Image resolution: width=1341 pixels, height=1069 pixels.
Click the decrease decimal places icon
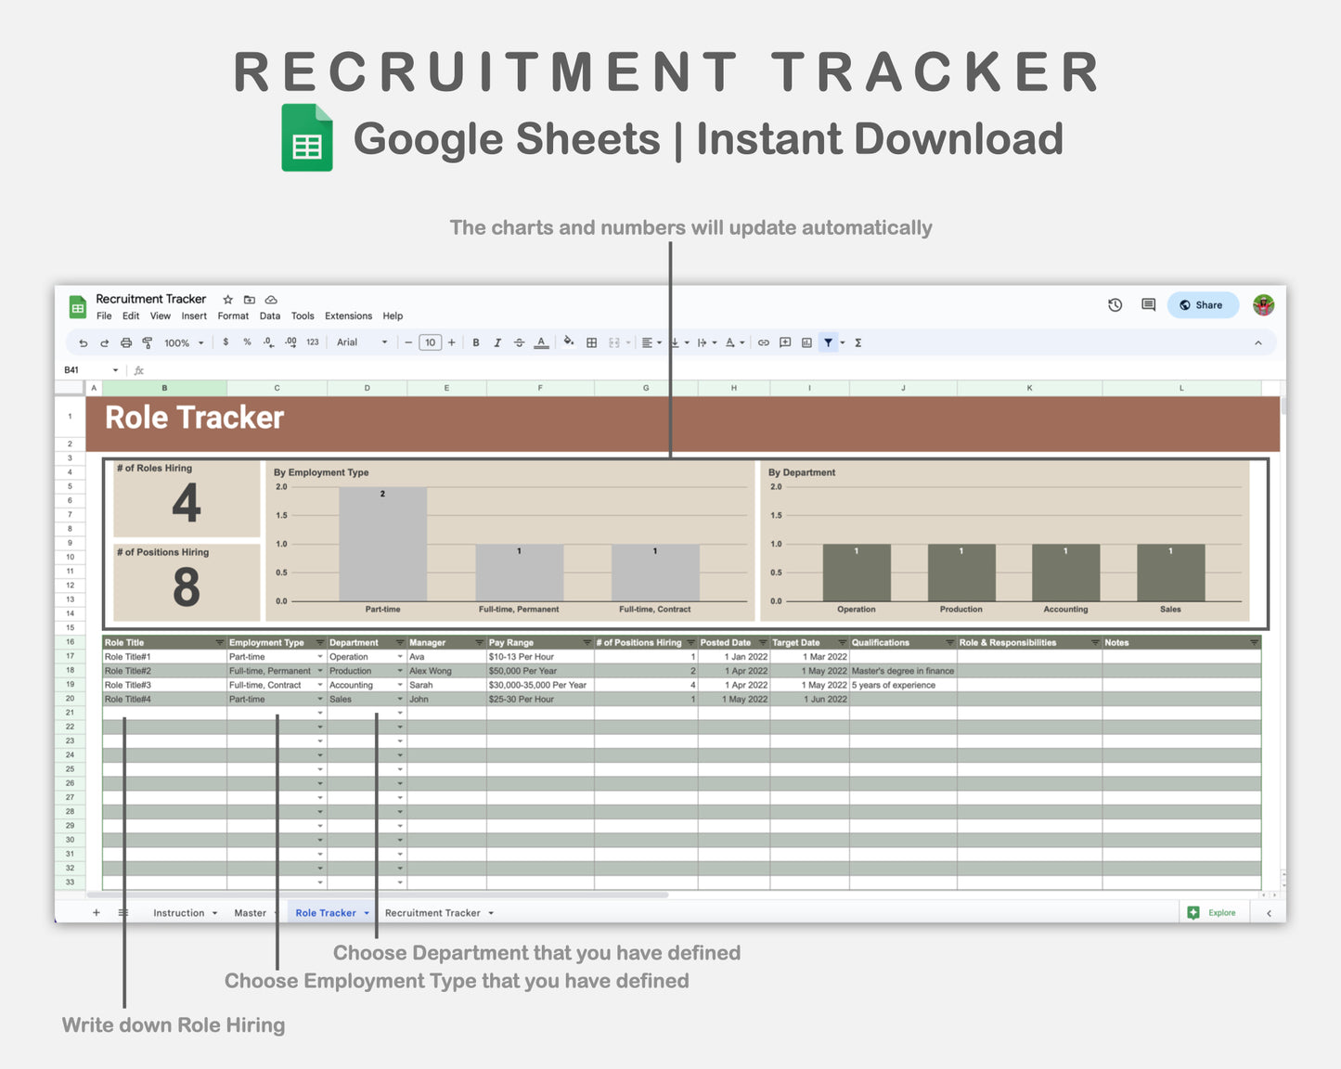coord(266,342)
